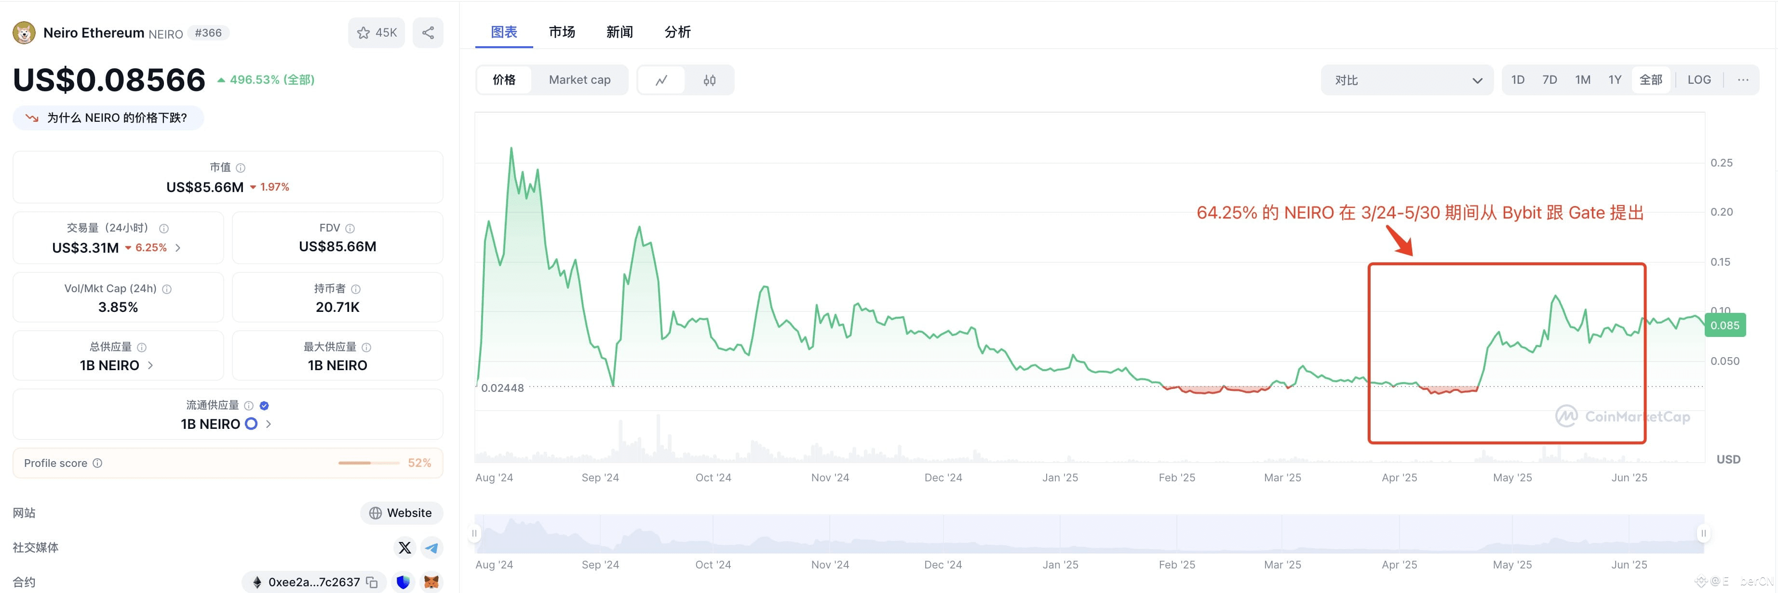Click the Vol/Mkt Cap info icon
The image size is (1778, 593).
click(x=166, y=289)
